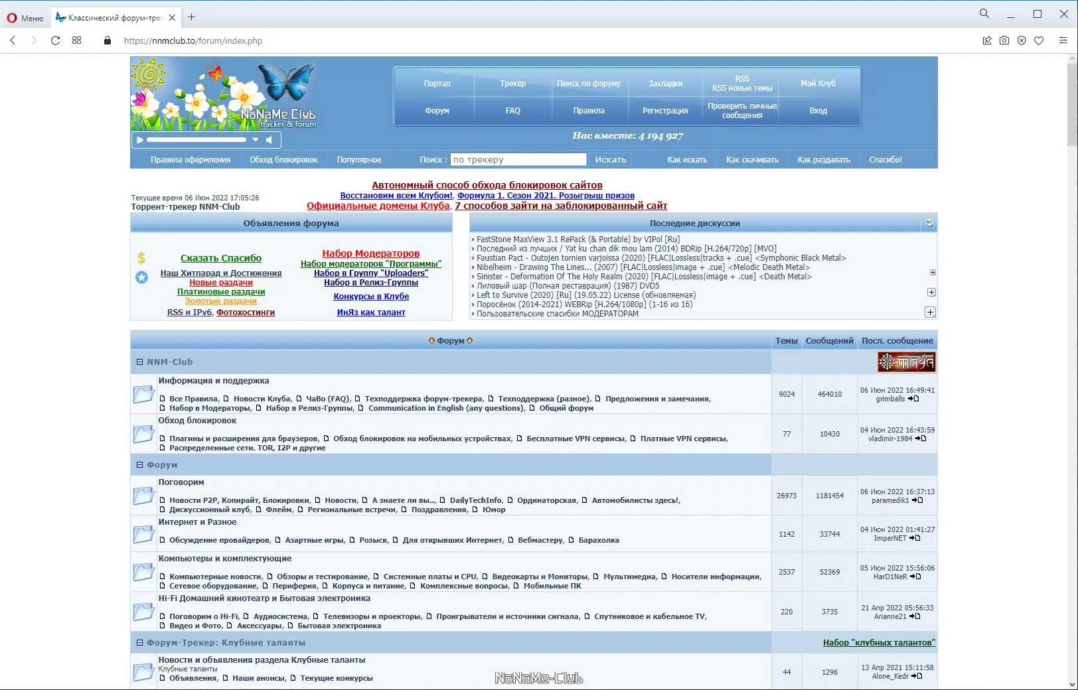Click the folder icon beside Поговорим forum
Screen dimensions: 1078x690
(143, 496)
